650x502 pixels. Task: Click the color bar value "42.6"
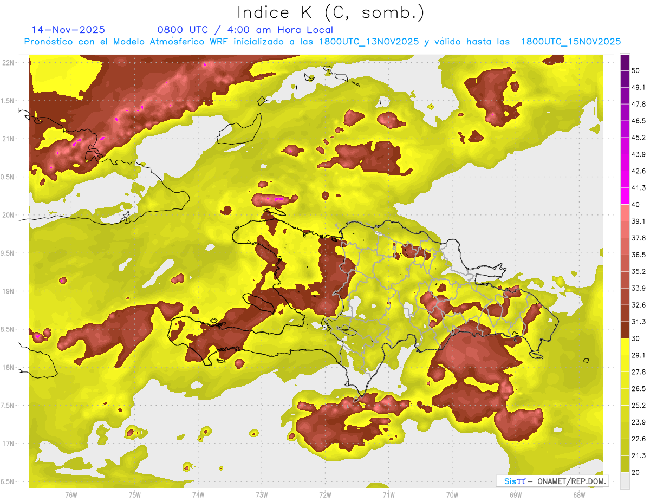pyautogui.click(x=639, y=171)
